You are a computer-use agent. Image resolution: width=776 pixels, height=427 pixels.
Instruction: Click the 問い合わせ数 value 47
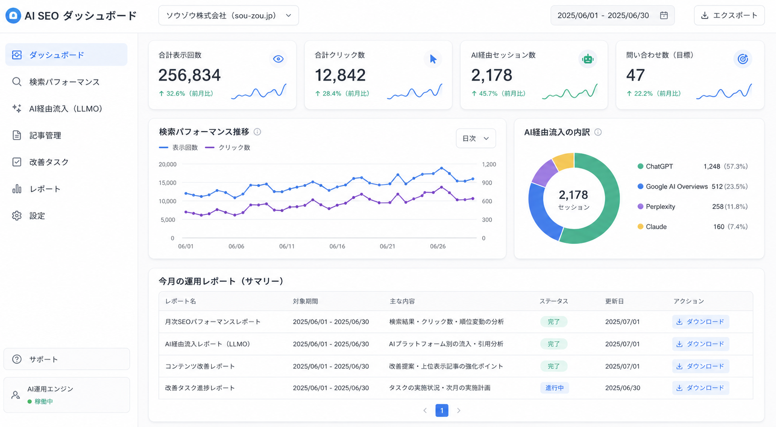[636, 75]
